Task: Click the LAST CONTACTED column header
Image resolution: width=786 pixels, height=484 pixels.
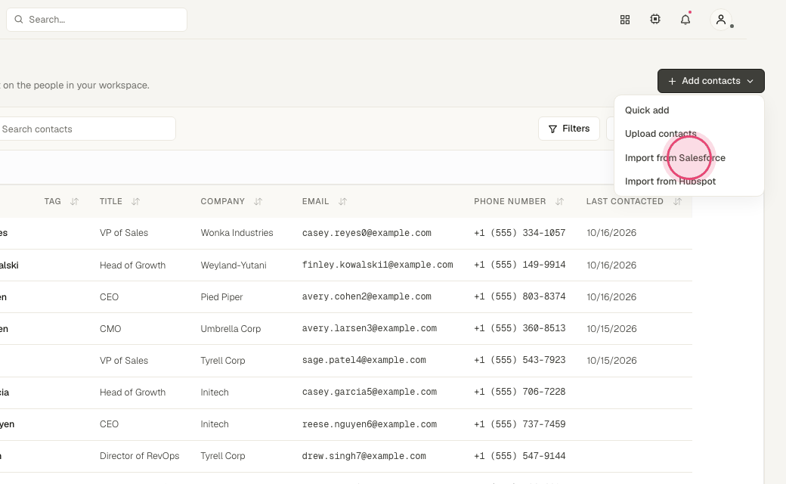Action: [624, 202]
